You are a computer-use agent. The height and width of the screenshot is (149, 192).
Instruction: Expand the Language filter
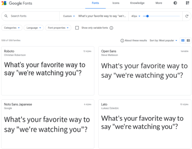(34, 28)
